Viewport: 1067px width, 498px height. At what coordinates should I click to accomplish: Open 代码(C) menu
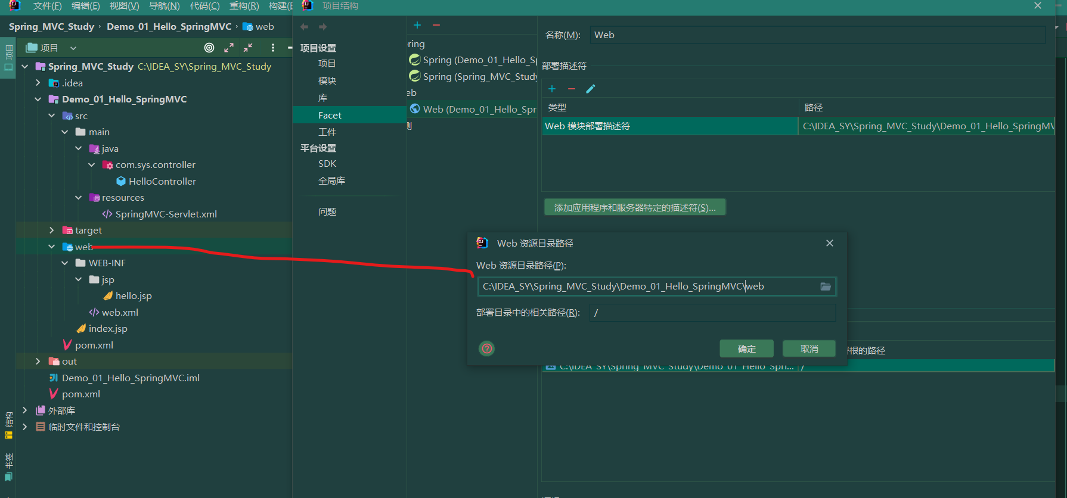[x=204, y=5]
